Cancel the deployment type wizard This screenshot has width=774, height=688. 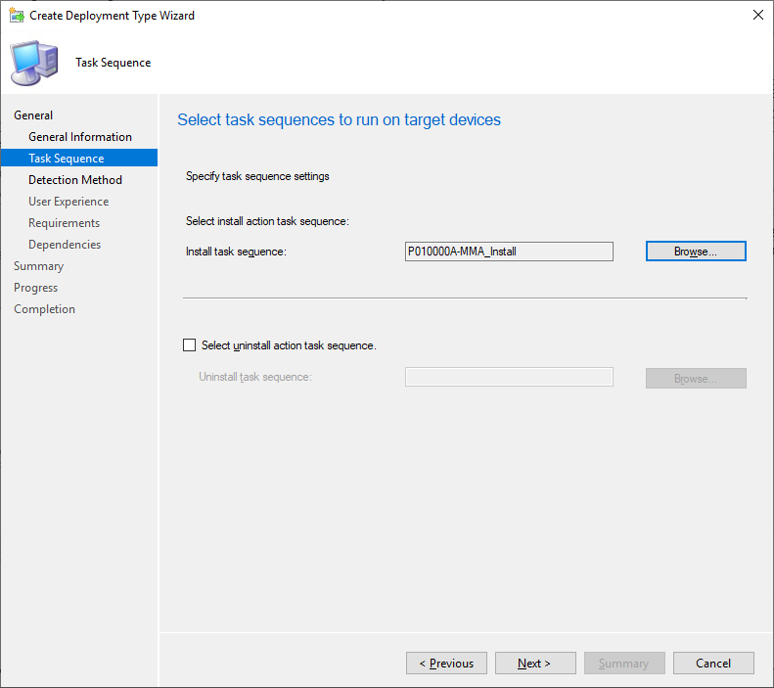(x=713, y=664)
